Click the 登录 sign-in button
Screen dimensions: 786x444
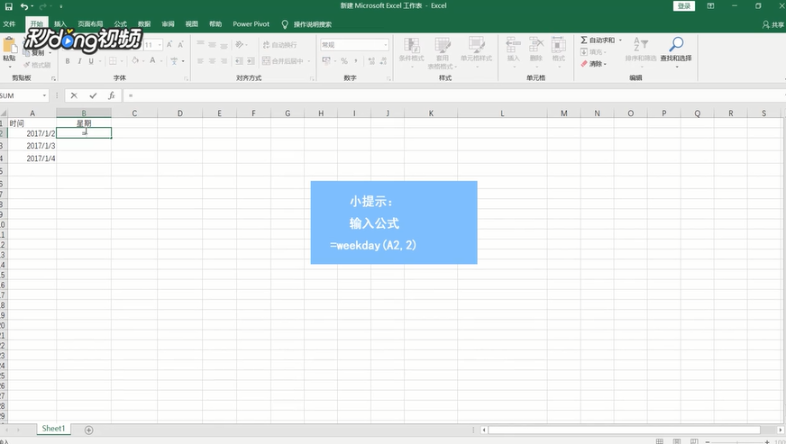click(x=684, y=6)
